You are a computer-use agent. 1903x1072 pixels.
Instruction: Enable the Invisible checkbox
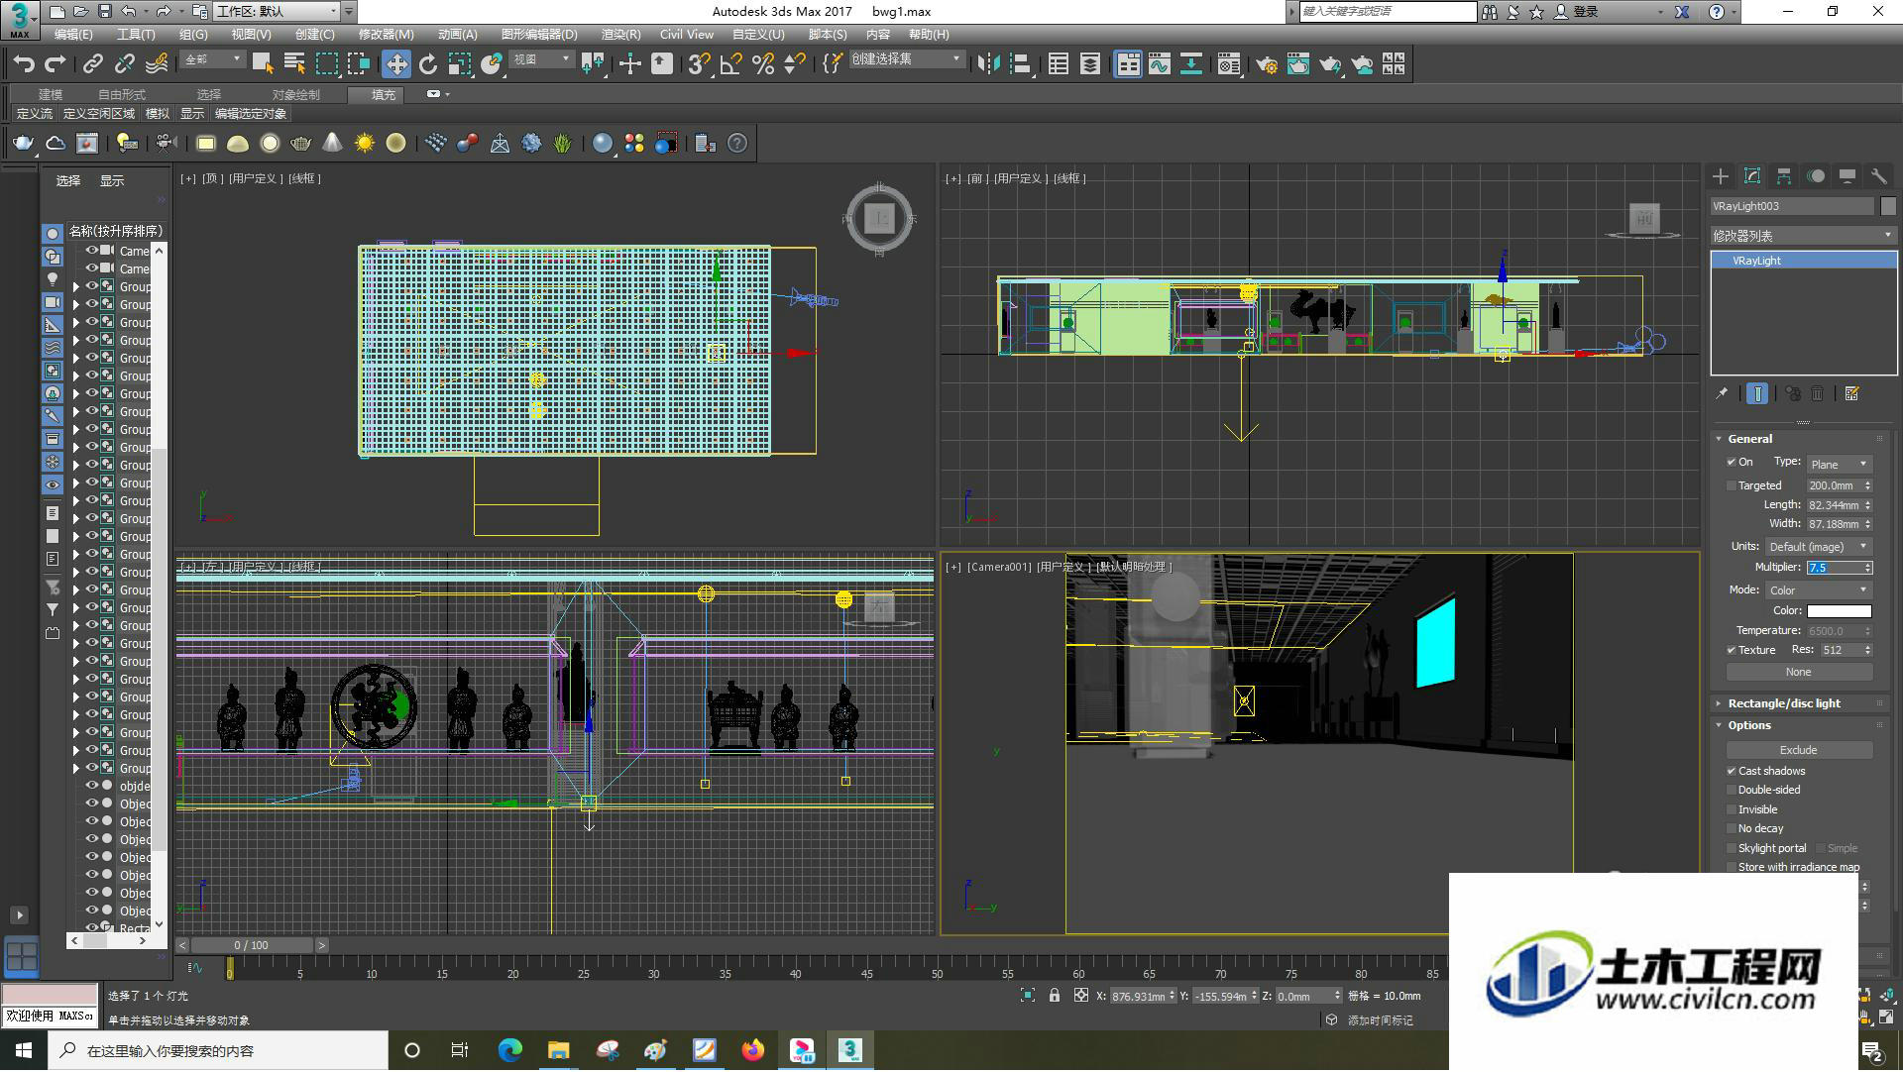(x=1732, y=810)
